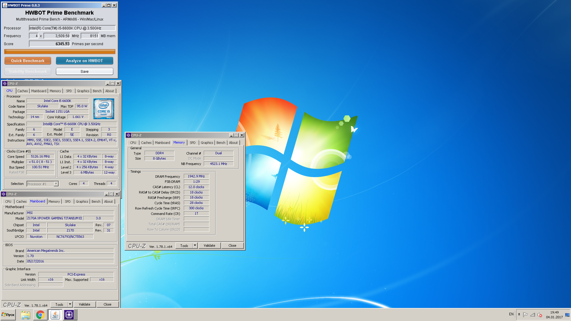Expand the Tools dropdown arrow in Memory window

195,246
